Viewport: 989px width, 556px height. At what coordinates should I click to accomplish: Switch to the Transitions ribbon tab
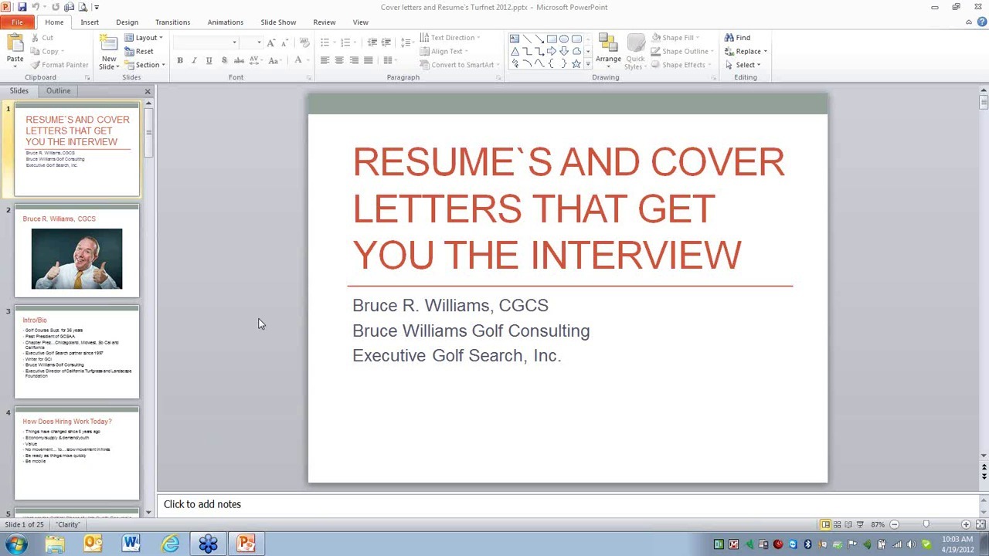(172, 22)
